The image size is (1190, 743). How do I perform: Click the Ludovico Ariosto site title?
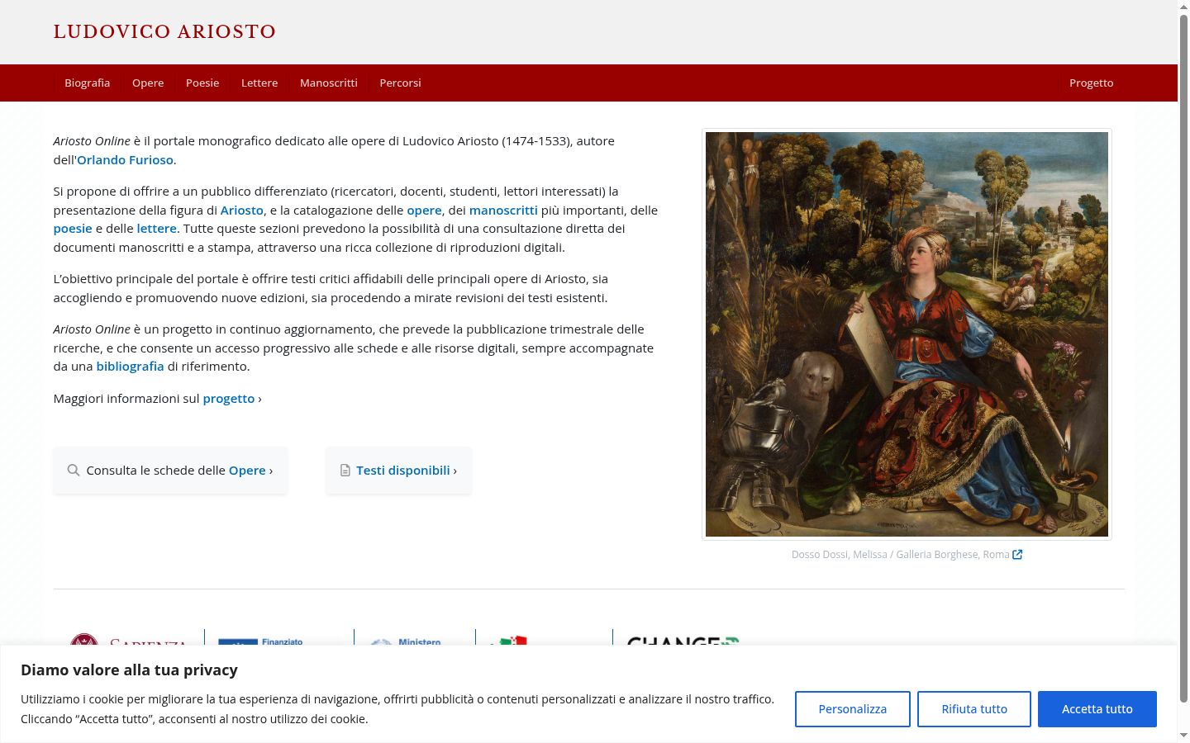[164, 32]
